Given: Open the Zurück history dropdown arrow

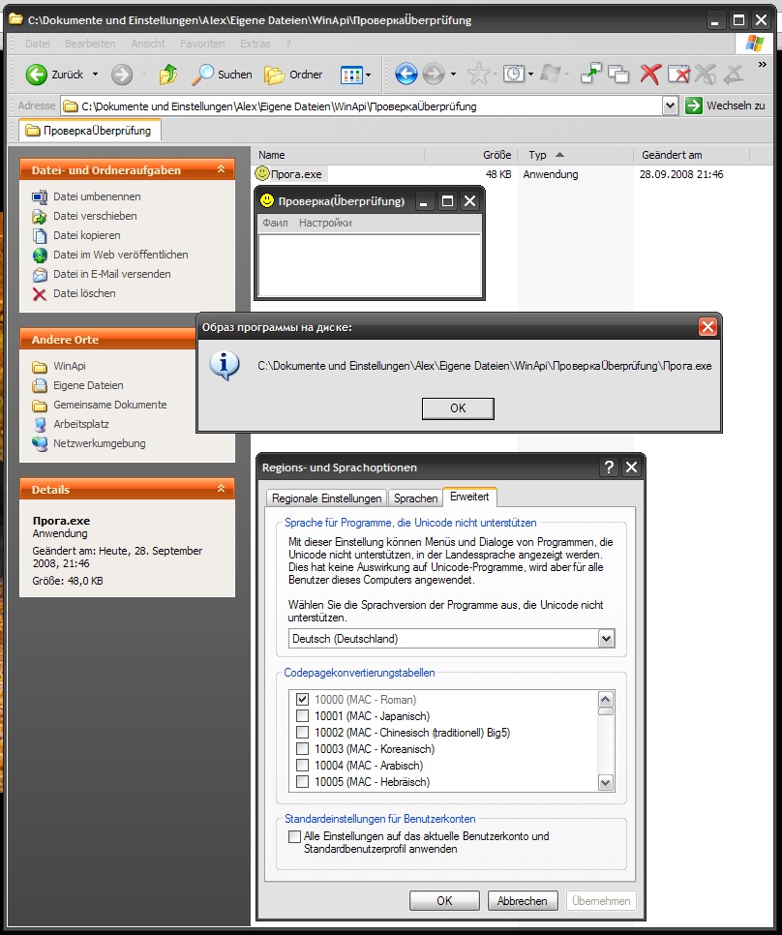Looking at the screenshot, I should (x=95, y=75).
